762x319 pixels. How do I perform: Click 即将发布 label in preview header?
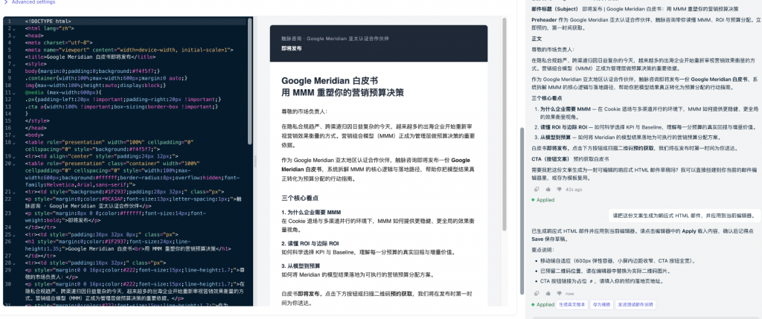(291, 48)
